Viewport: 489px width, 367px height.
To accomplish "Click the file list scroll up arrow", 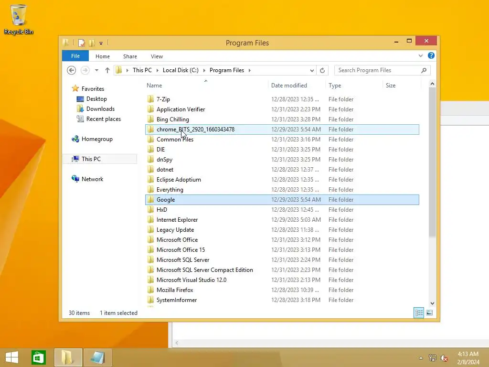I will pos(432,84).
